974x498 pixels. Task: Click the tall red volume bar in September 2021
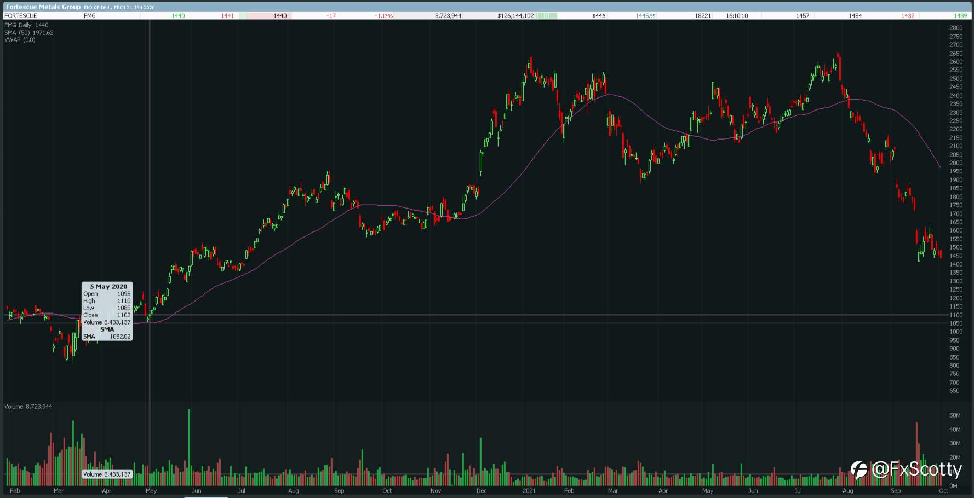[916, 454]
